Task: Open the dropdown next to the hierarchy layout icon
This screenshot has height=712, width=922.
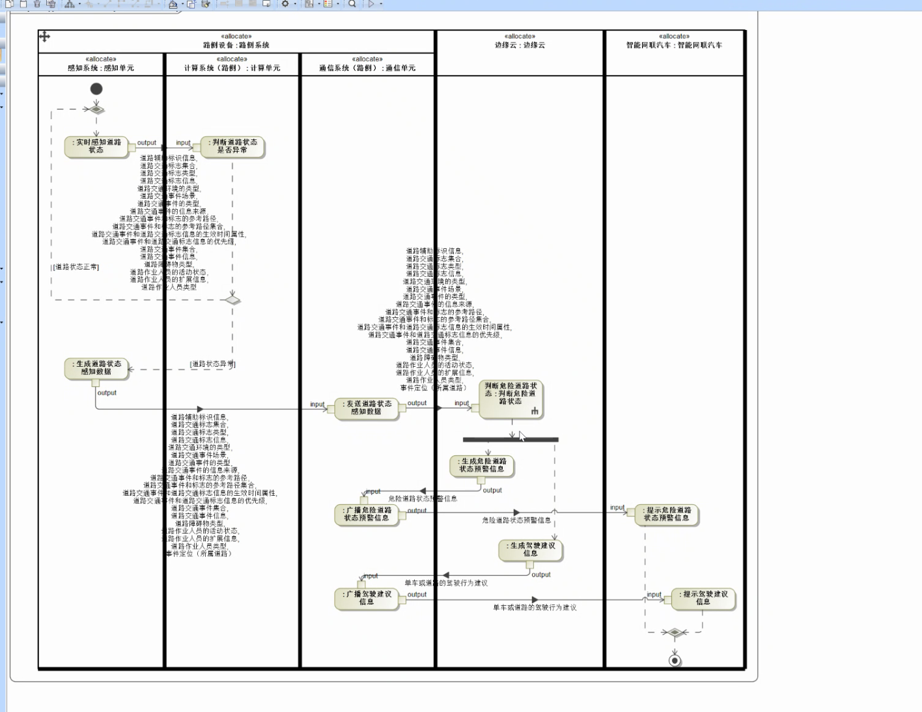Action: 79,4
